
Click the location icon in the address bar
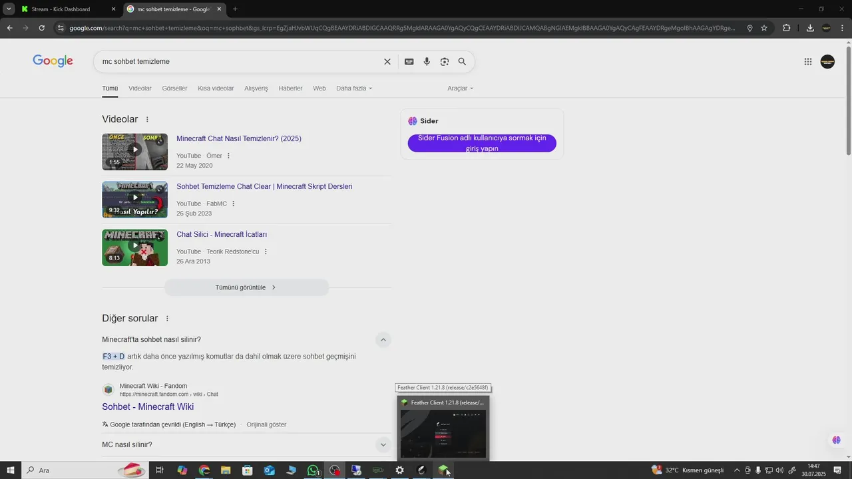749,28
